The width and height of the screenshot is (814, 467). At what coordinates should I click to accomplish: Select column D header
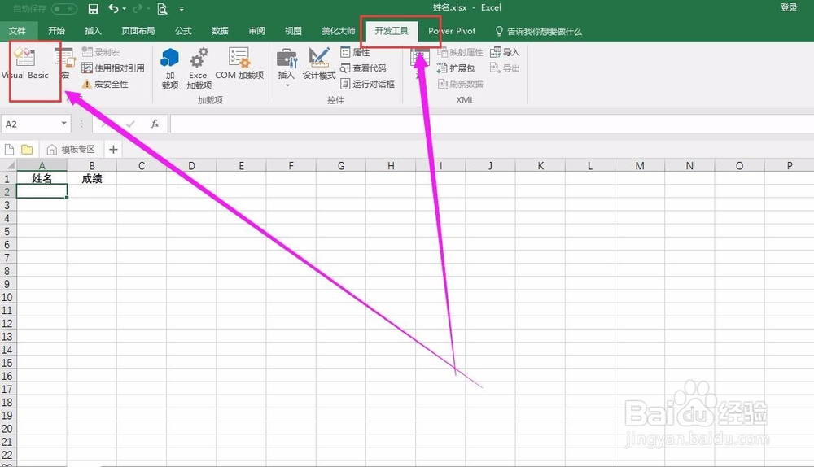pos(191,165)
